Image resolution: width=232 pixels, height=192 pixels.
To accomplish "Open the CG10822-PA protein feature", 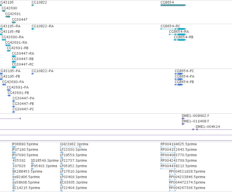I will 33,74.
